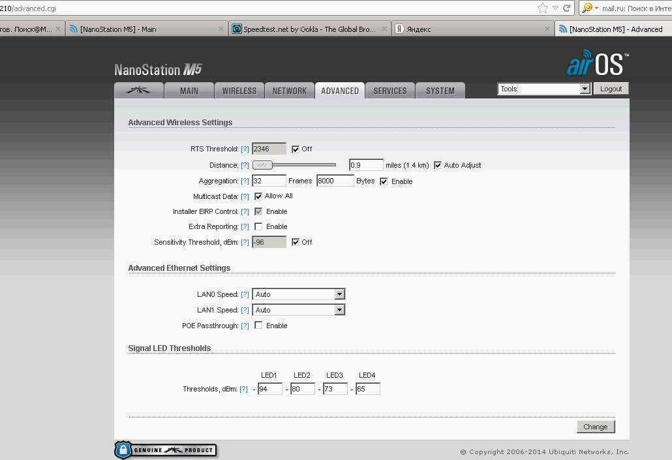
Task: Close the Speedtest.net browser tab
Action: pos(384,29)
